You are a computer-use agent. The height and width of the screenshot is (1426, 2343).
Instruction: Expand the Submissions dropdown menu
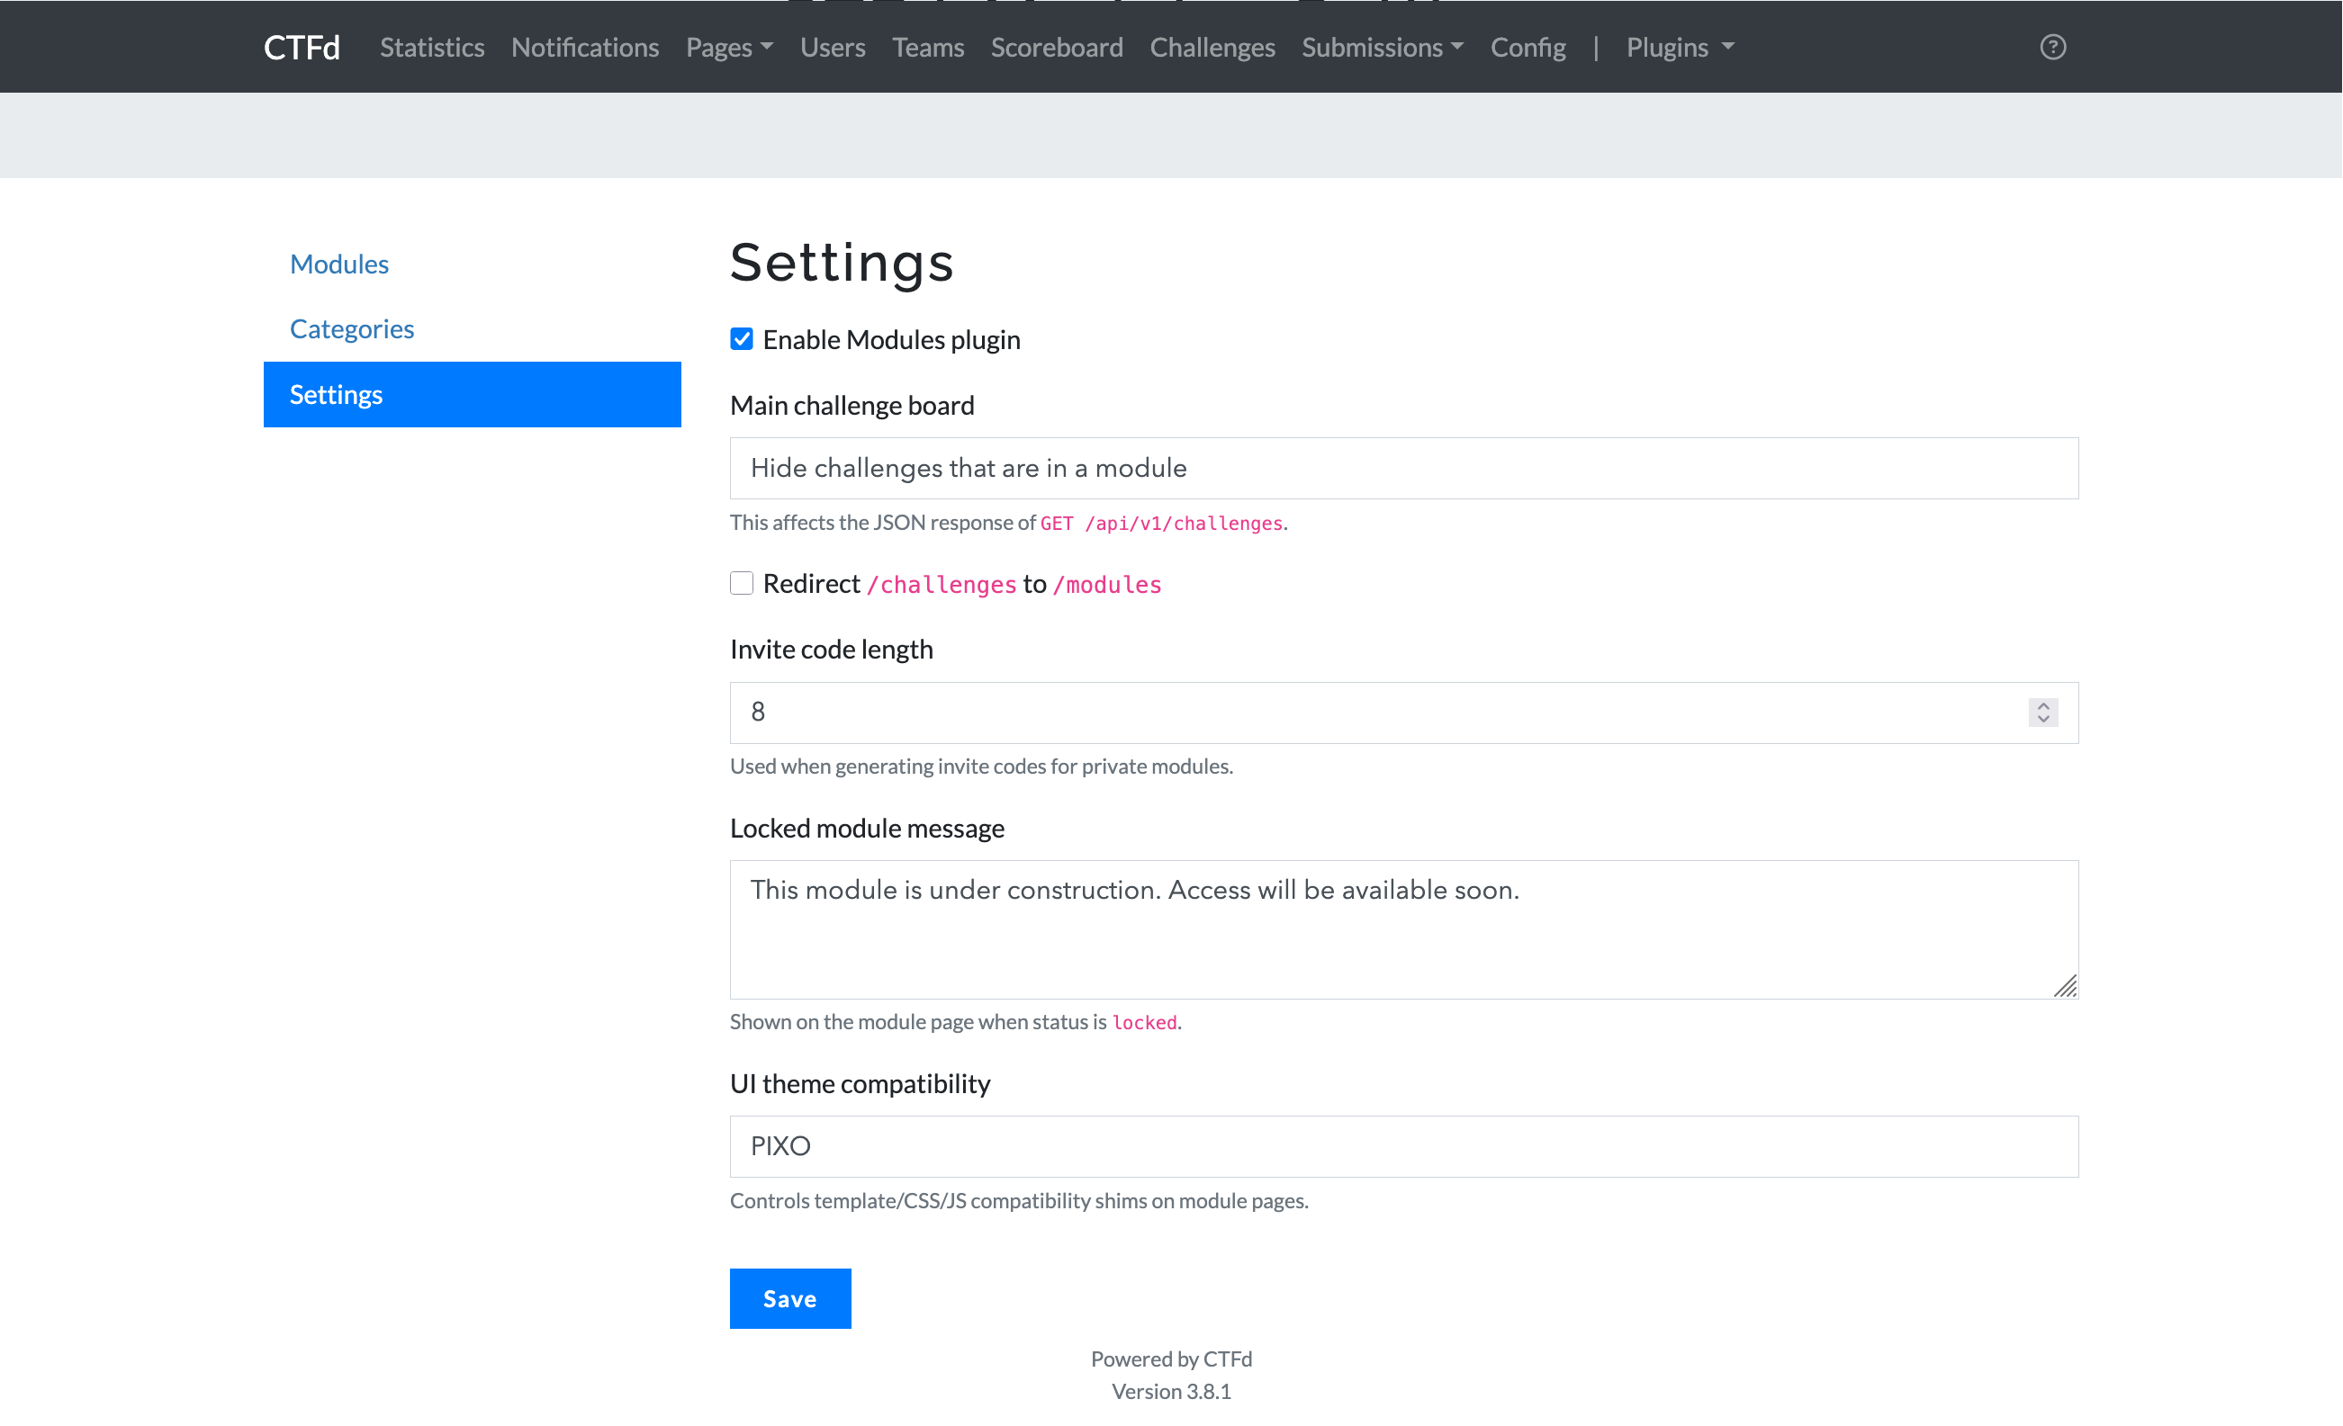pos(1382,47)
